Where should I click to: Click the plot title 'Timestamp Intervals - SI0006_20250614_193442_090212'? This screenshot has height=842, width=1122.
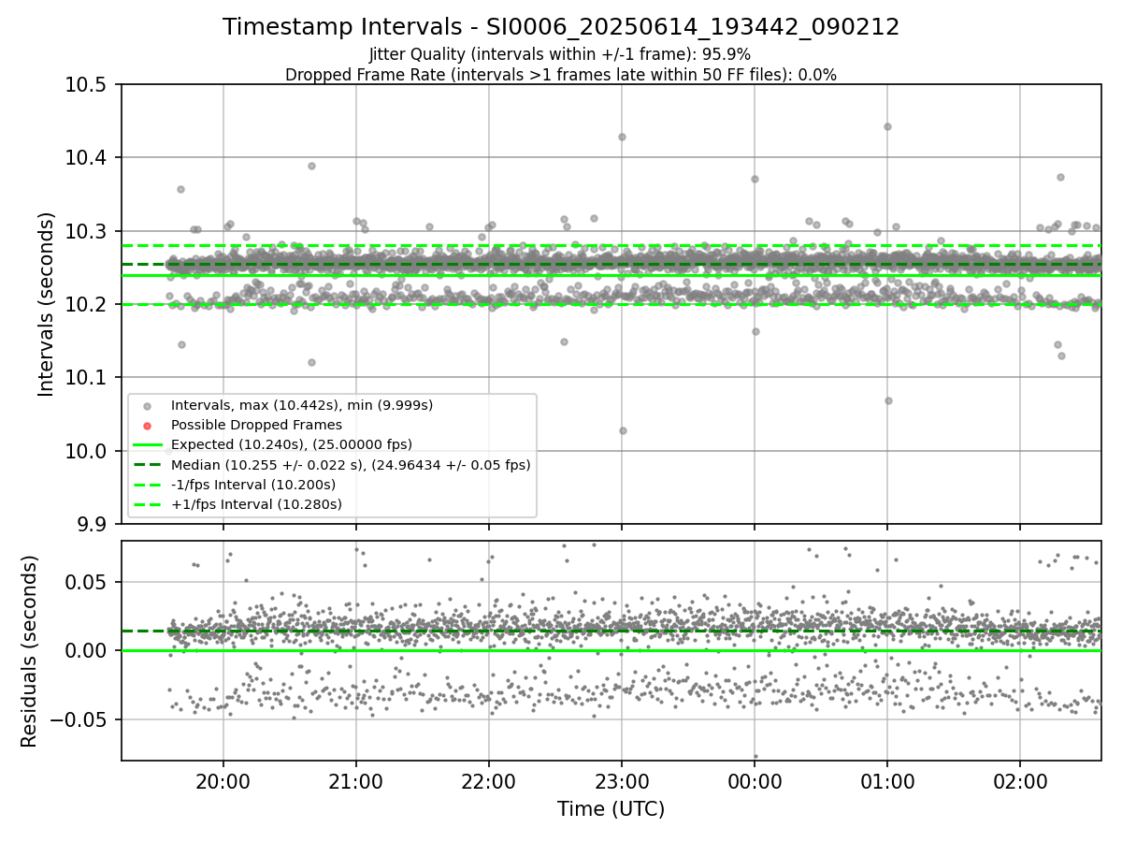[x=561, y=27]
